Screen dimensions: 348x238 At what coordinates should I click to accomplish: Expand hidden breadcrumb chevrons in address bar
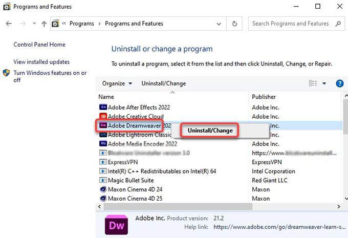click(64, 24)
